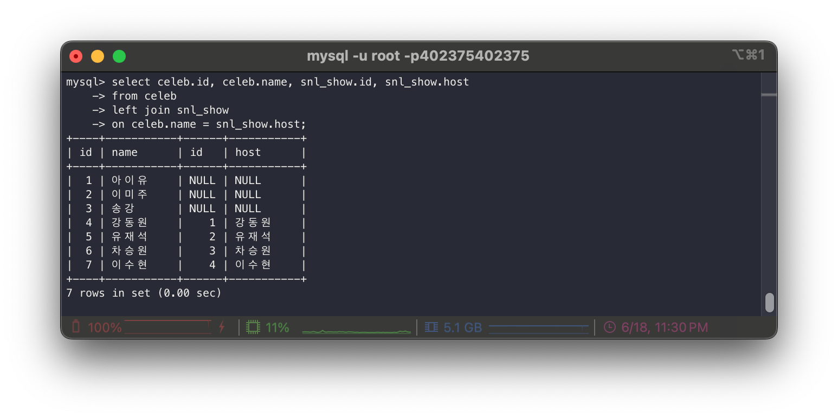Click the battery icon in status bar

pos(76,327)
